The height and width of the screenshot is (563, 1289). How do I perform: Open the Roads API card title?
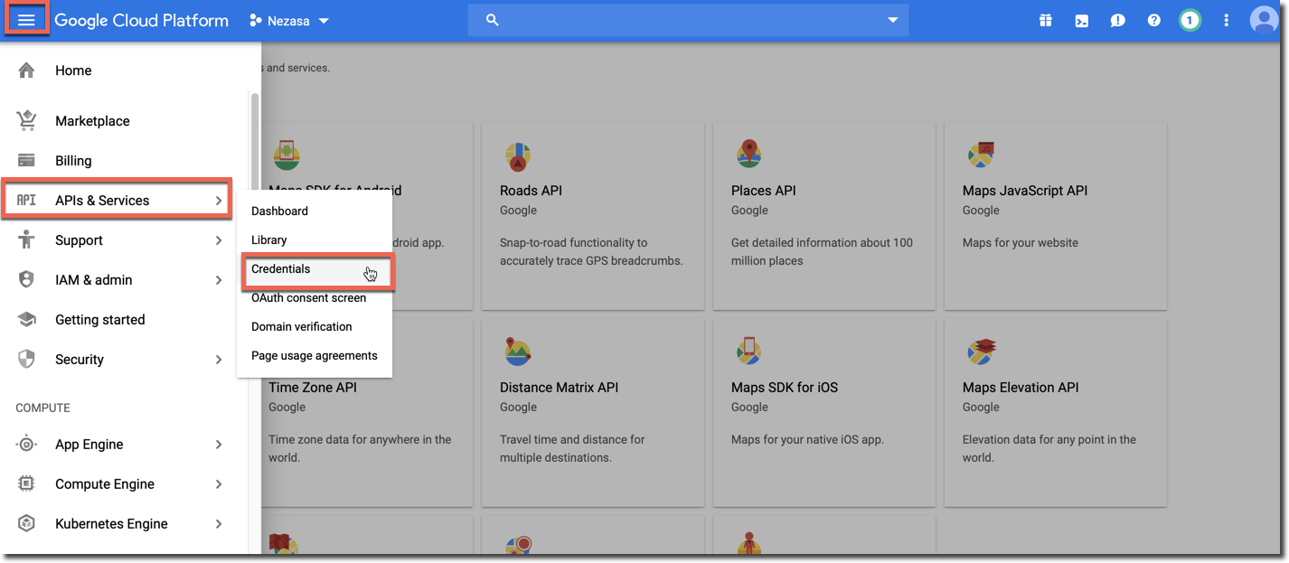[x=532, y=191]
